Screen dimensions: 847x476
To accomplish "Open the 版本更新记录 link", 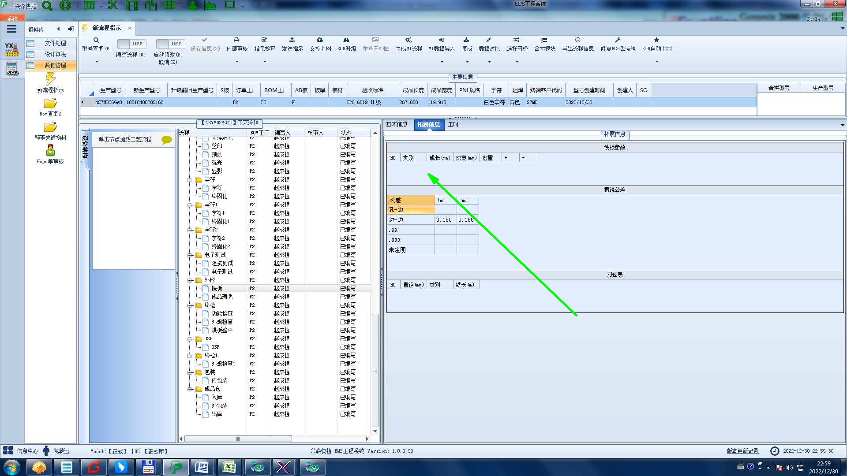I will [742, 451].
